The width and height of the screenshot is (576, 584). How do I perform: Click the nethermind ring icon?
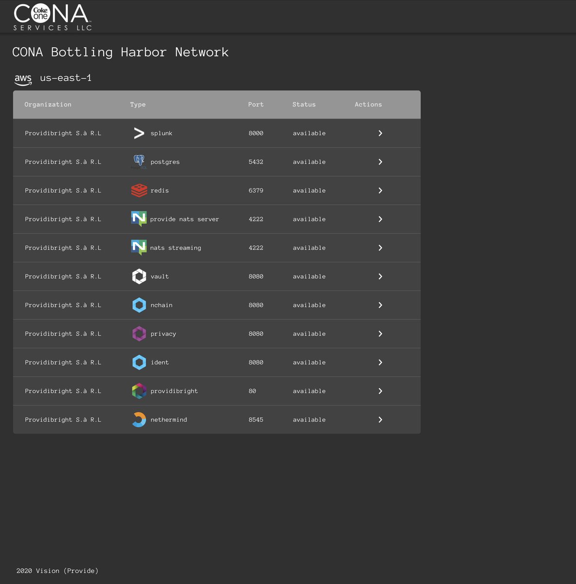coord(139,420)
